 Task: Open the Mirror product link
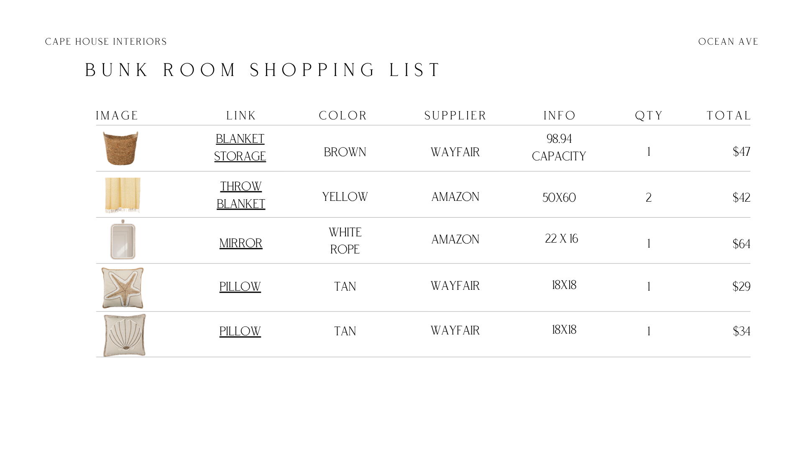241,243
